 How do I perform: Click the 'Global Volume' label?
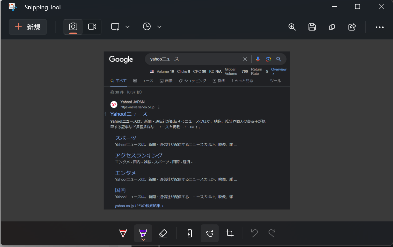point(231,71)
